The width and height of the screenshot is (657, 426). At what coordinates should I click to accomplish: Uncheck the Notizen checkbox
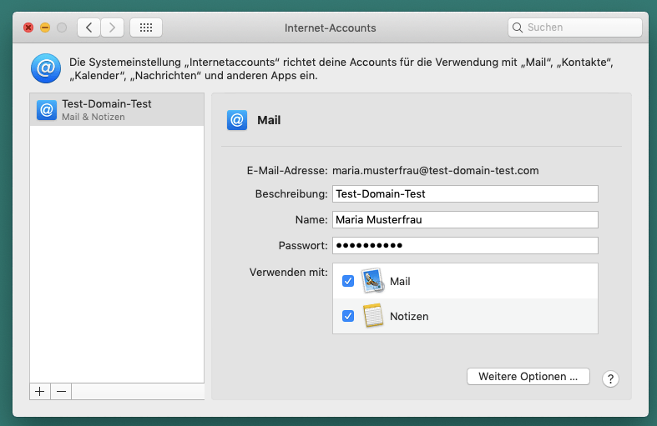click(348, 316)
